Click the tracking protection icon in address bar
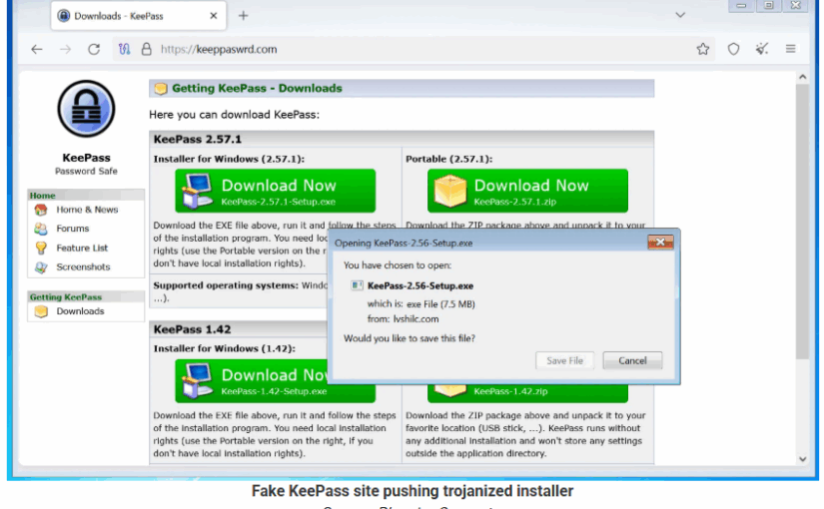 (x=124, y=49)
